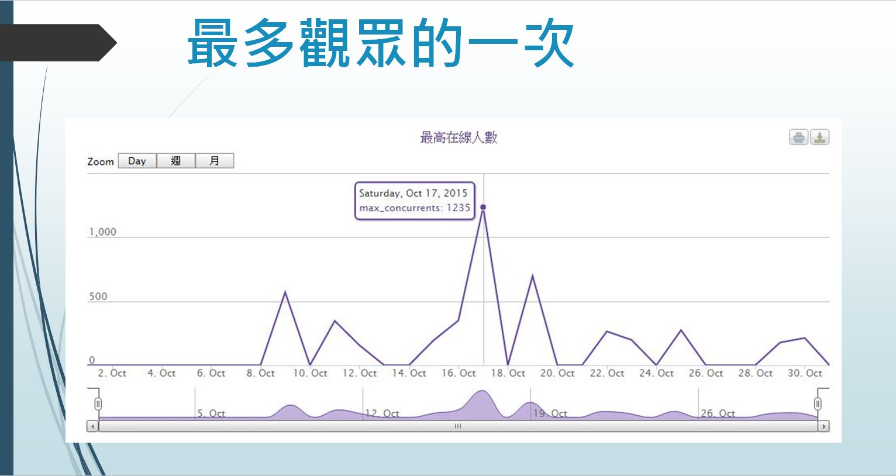Screen dimensions: 896x476
Task: Click the Zoom label text
Action: pyautogui.click(x=101, y=161)
